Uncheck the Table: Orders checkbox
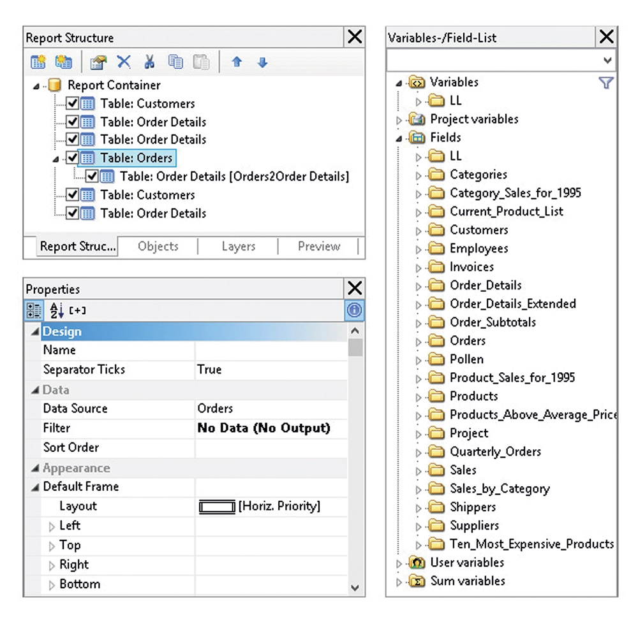This screenshot has height=622, width=638. click(72, 158)
